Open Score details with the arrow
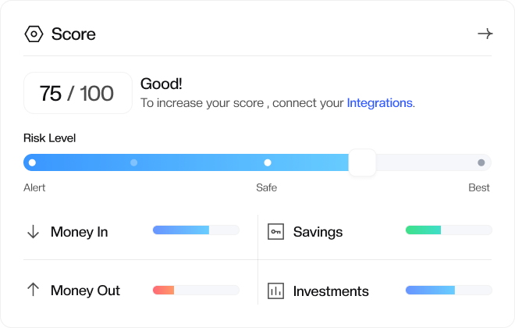This screenshot has height=328, width=515. (485, 34)
